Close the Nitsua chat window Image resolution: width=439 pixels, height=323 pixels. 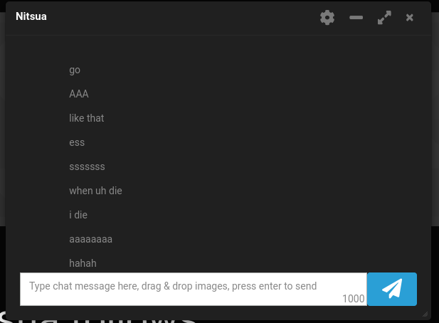coord(409,18)
